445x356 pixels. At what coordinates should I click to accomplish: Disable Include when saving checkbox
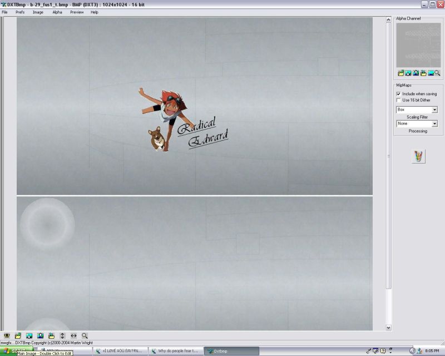398,94
